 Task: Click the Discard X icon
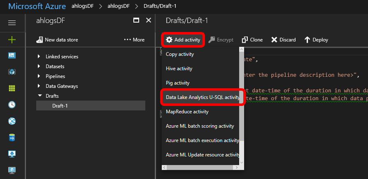tap(274, 40)
